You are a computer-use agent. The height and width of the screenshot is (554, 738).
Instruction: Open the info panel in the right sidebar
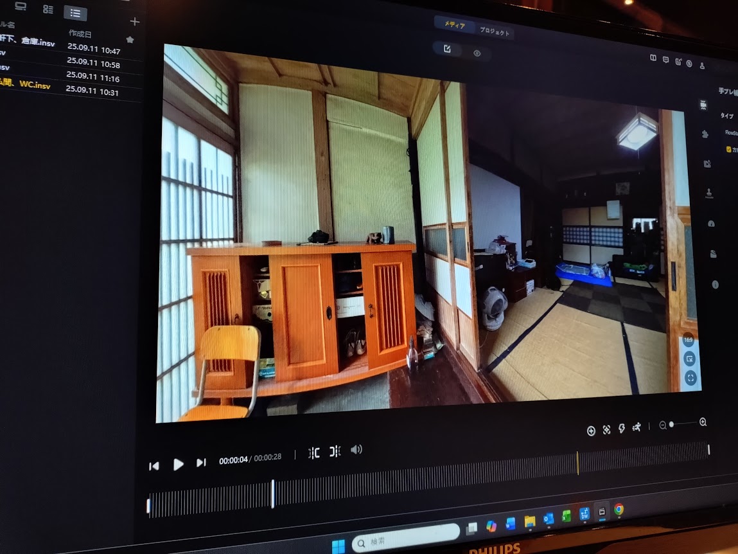[715, 285]
